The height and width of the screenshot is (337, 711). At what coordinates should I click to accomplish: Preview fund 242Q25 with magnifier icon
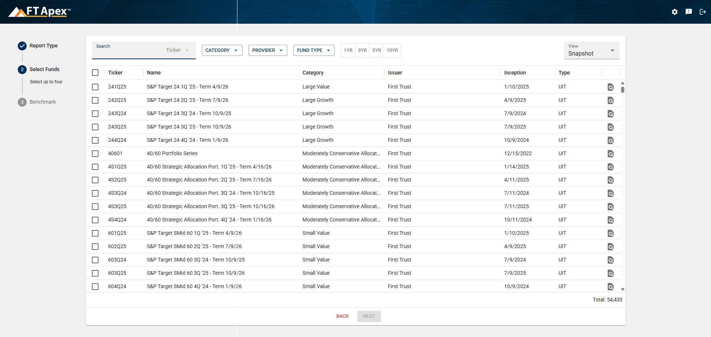pyautogui.click(x=611, y=100)
